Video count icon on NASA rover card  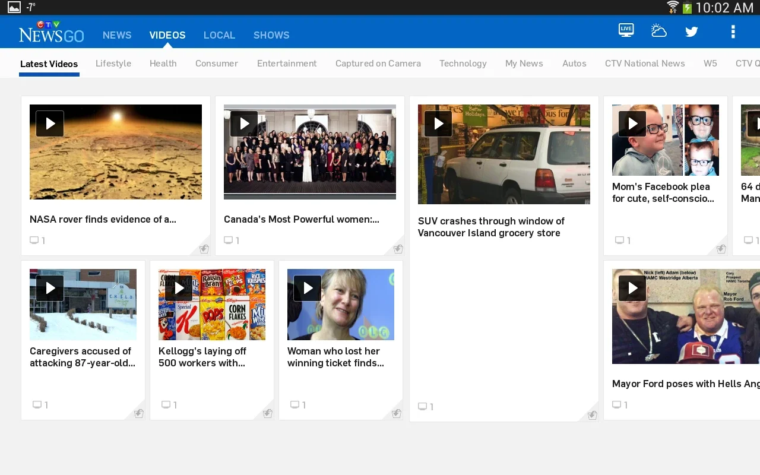(x=34, y=240)
